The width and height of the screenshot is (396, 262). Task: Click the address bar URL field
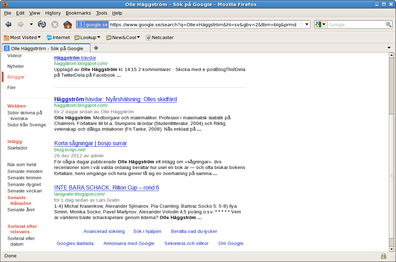click(x=203, y=24)
